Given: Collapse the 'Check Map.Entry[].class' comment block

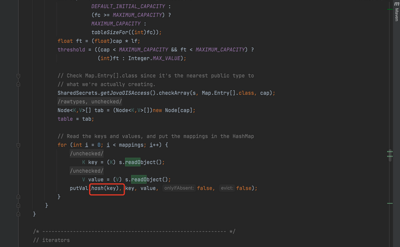Looking at the screenshot, I should coord(18,76).
